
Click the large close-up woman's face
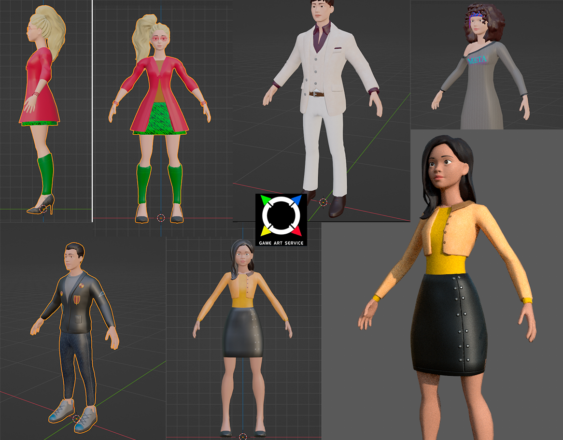coord(441,171)
